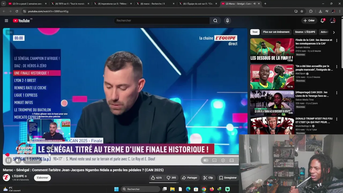Reload the page
The width and height of the screenshot is (343, 193).
pos(17,11)
